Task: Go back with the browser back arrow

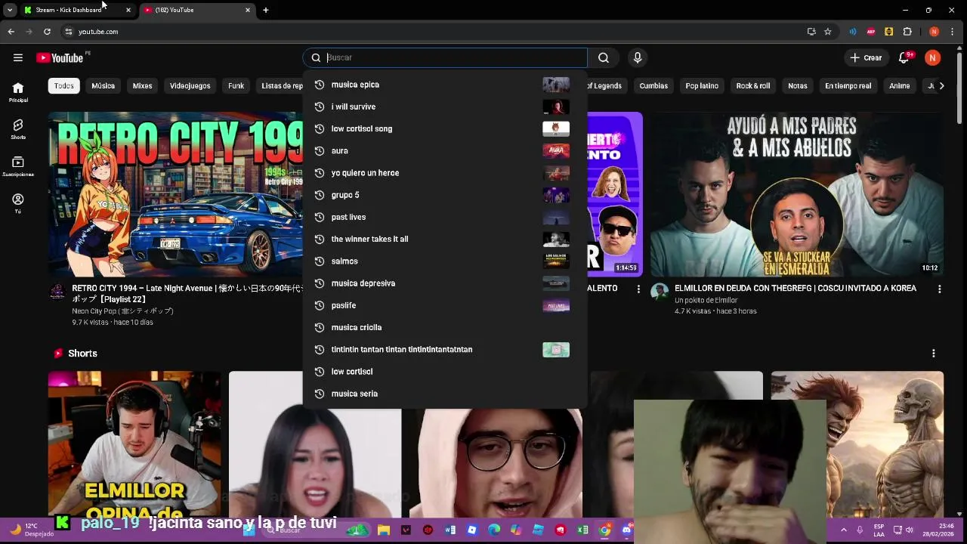Action: pos(11,32)
